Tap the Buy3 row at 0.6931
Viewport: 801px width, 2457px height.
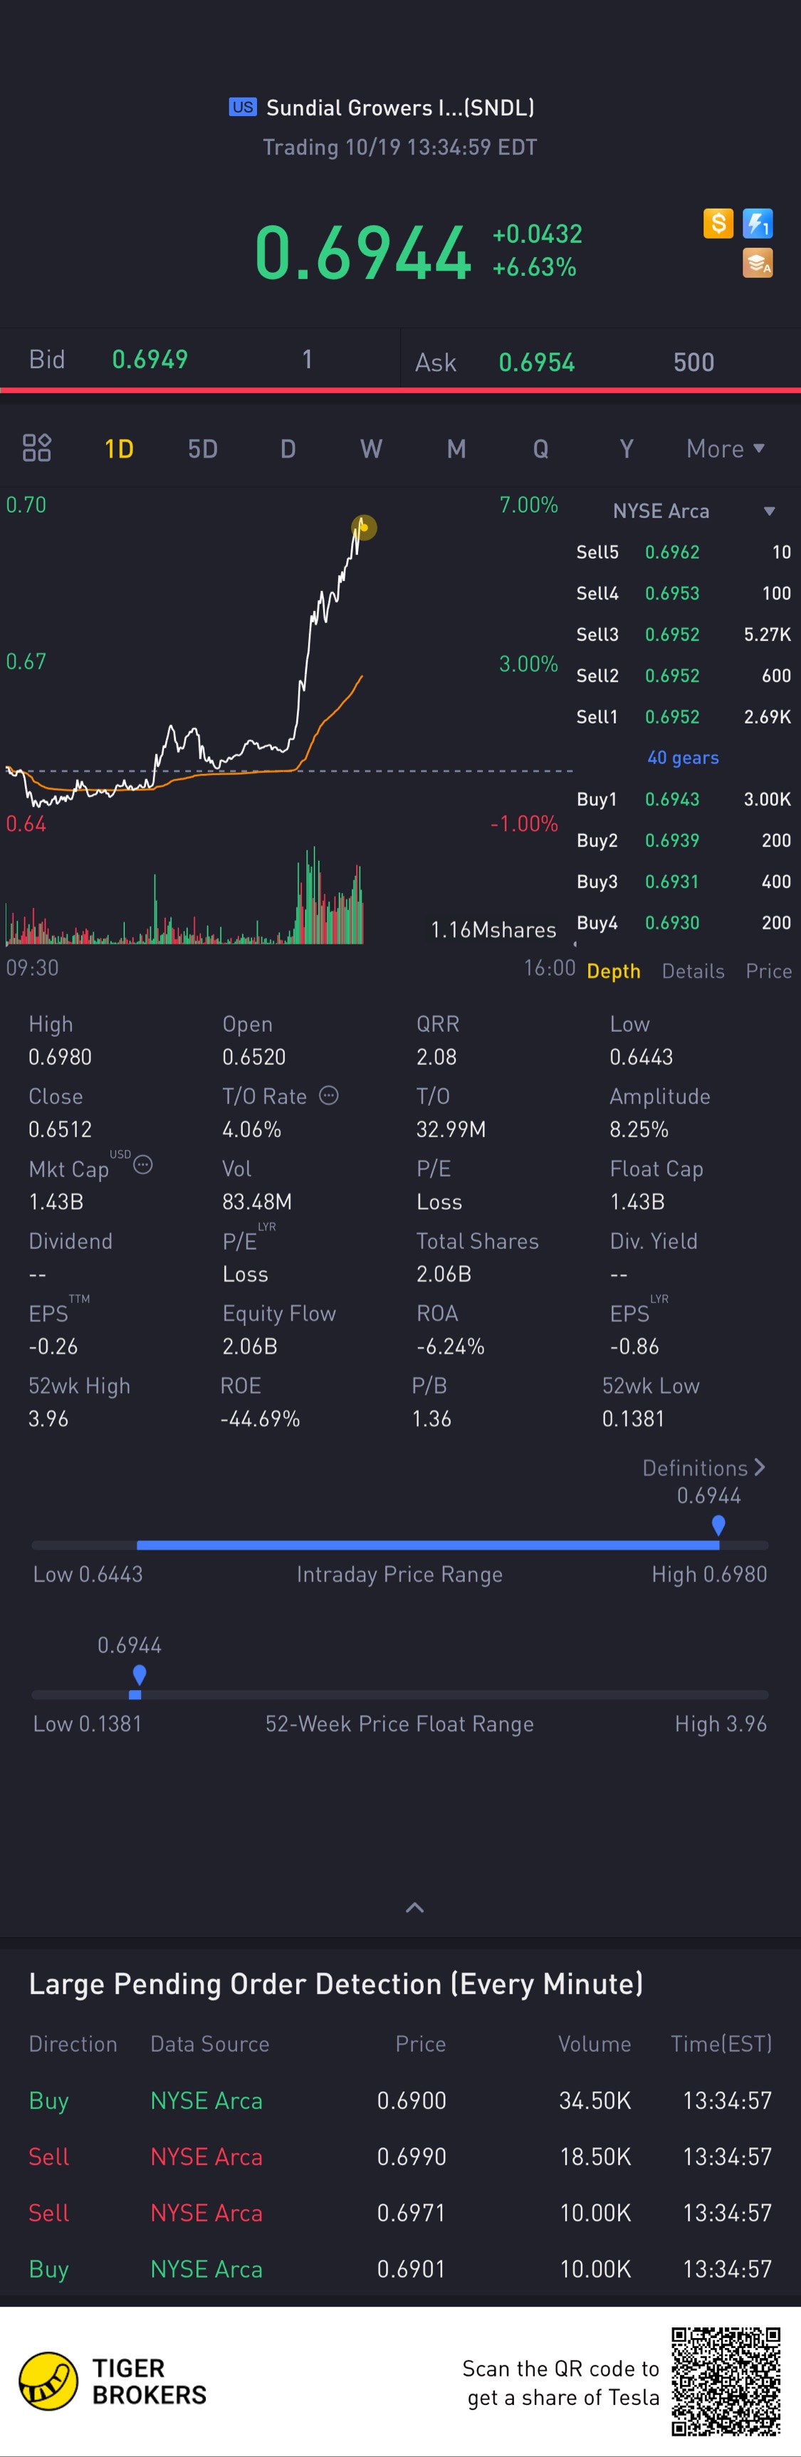coord(684,882)
